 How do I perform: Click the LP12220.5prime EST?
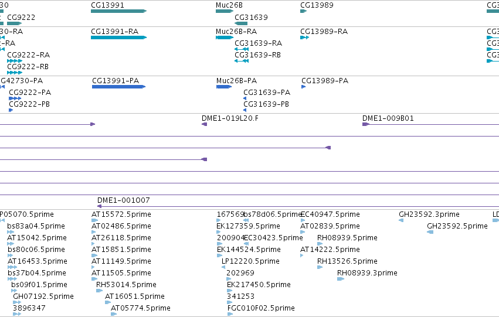[223, 267]
